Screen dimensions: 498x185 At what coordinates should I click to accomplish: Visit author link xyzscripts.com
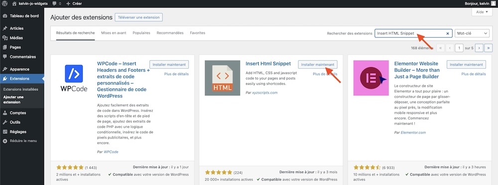(x=265, y=92)
